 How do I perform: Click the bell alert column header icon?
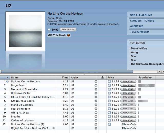pyautogui.click(x=102, y=77)
